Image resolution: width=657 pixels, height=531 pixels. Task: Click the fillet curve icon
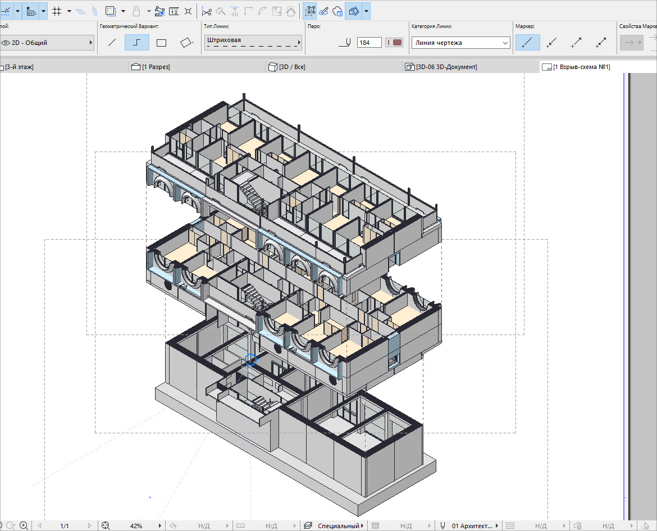point(263,12)
